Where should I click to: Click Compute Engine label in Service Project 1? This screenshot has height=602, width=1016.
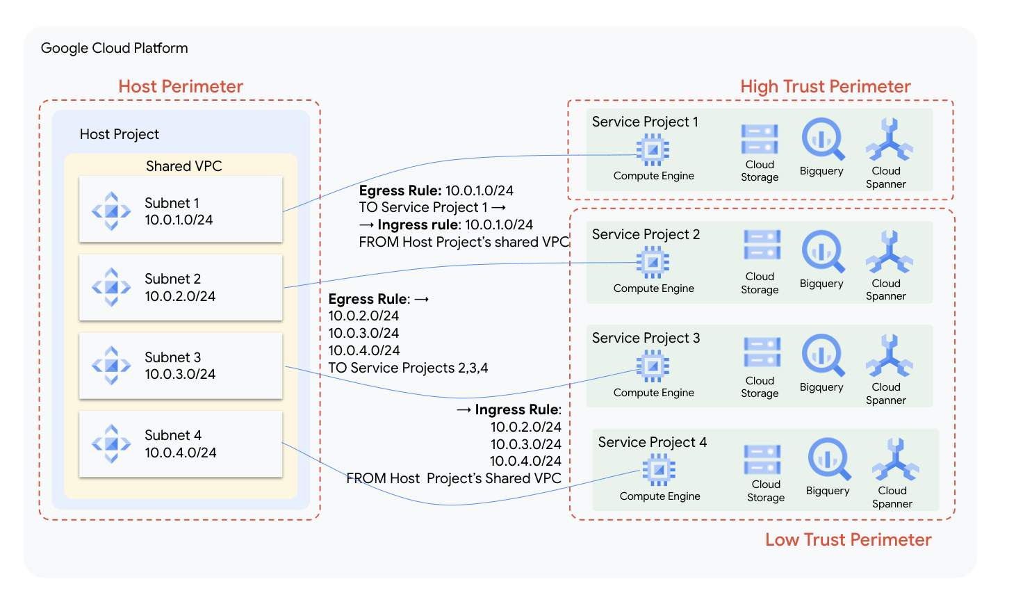pyautogui.click(x=654, y=176)
